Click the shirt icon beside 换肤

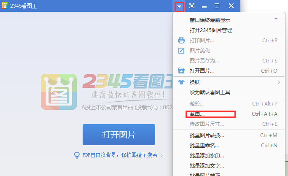[181, 82]
